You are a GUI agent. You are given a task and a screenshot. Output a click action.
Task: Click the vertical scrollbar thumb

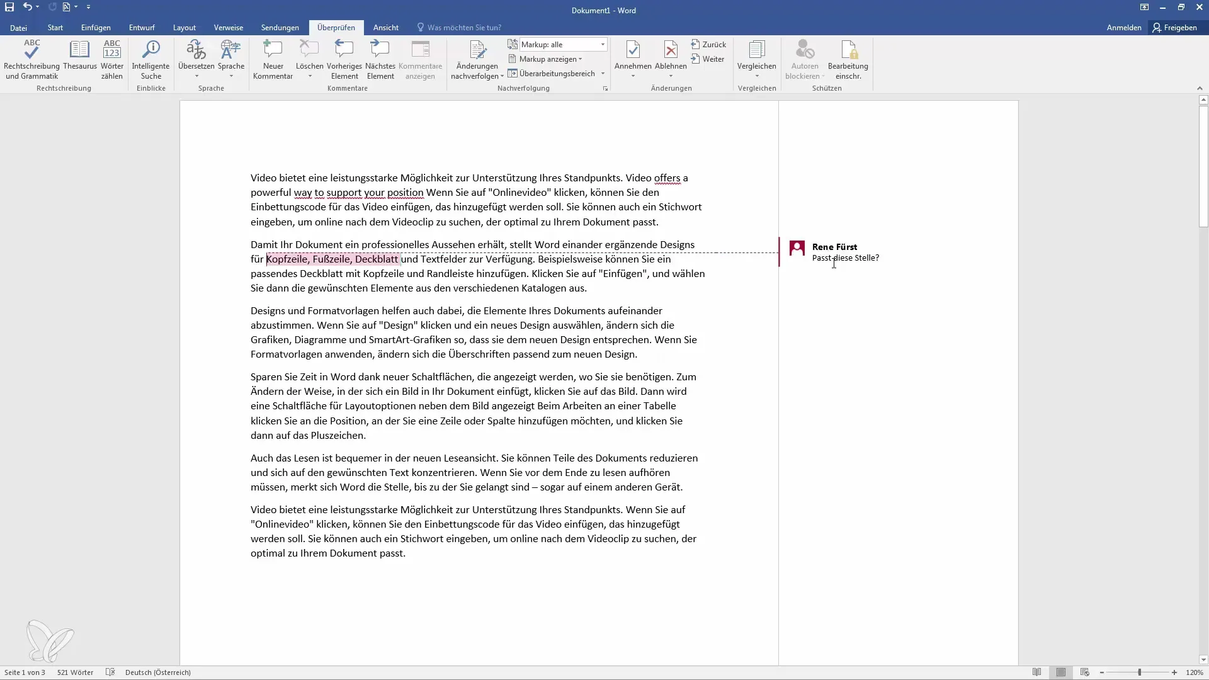click(x=1203, y=166)
